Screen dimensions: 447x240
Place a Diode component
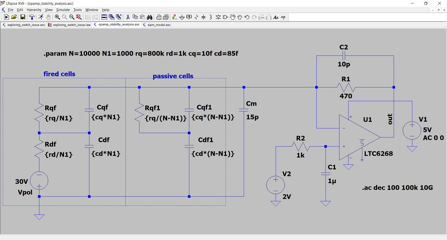click(x=218, y=17)
